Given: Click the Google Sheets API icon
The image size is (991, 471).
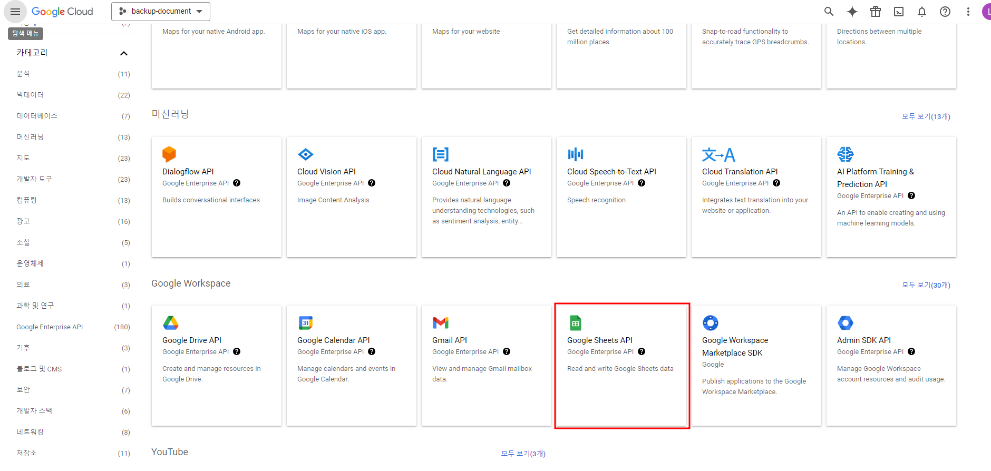Looking at the screenshot, I should [576, 323].
